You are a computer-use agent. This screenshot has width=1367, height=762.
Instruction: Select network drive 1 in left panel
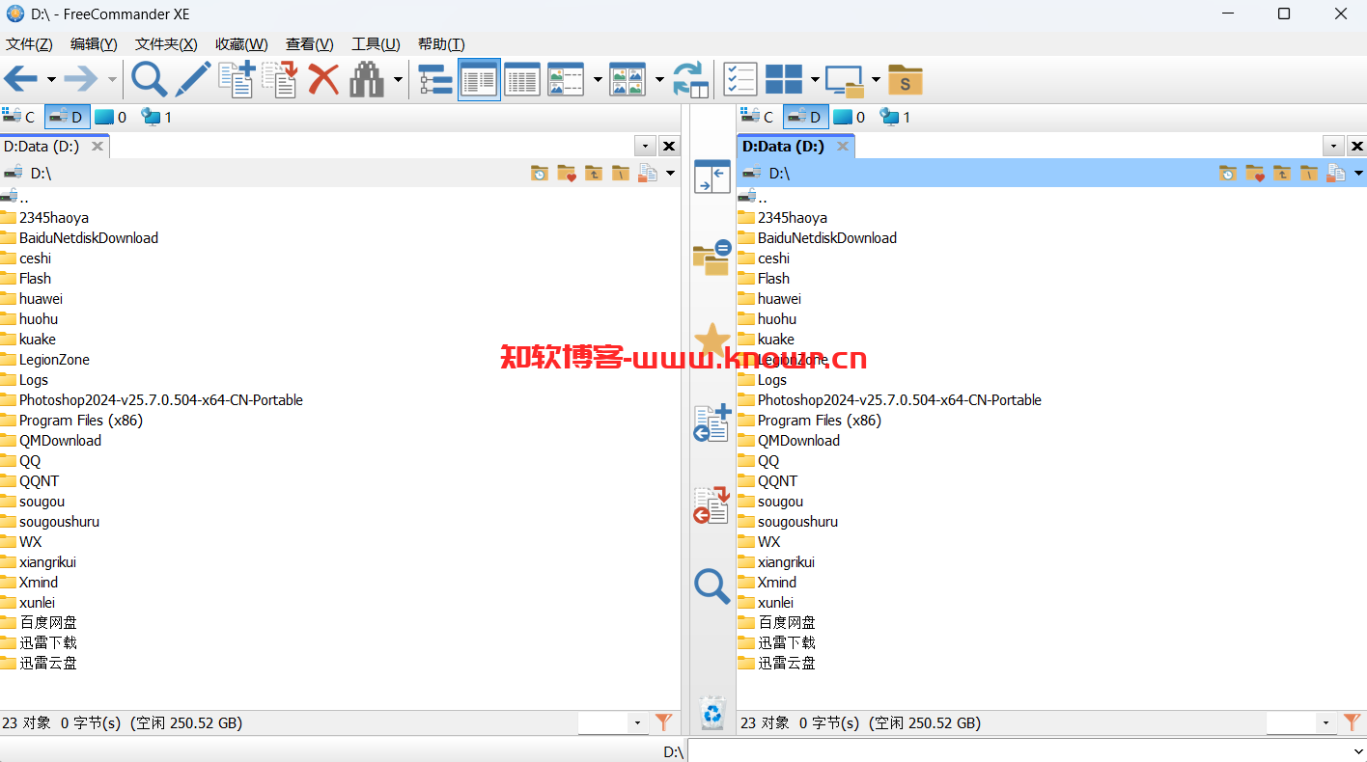156,117
